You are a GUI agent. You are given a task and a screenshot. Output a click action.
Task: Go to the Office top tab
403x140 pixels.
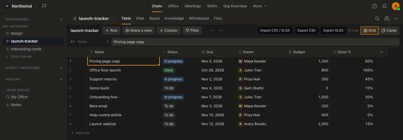(174, 6)
